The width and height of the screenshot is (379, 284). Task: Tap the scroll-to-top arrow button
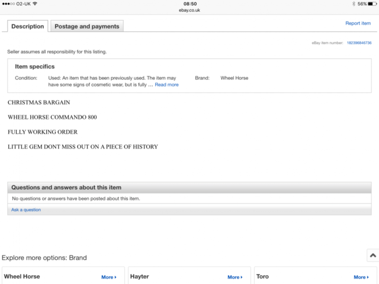point(372,254)
